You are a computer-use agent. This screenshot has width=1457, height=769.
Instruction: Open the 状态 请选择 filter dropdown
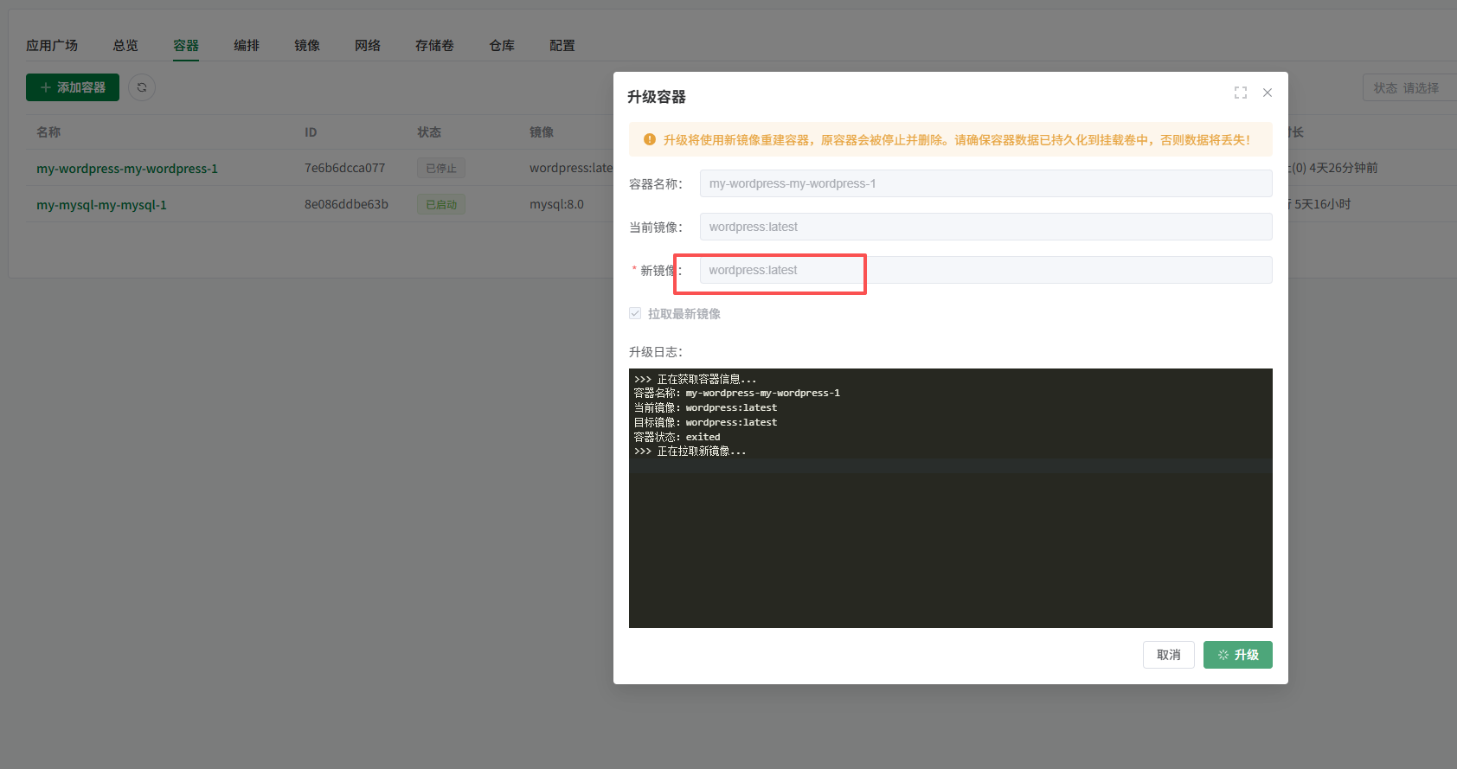(1409, 87)
